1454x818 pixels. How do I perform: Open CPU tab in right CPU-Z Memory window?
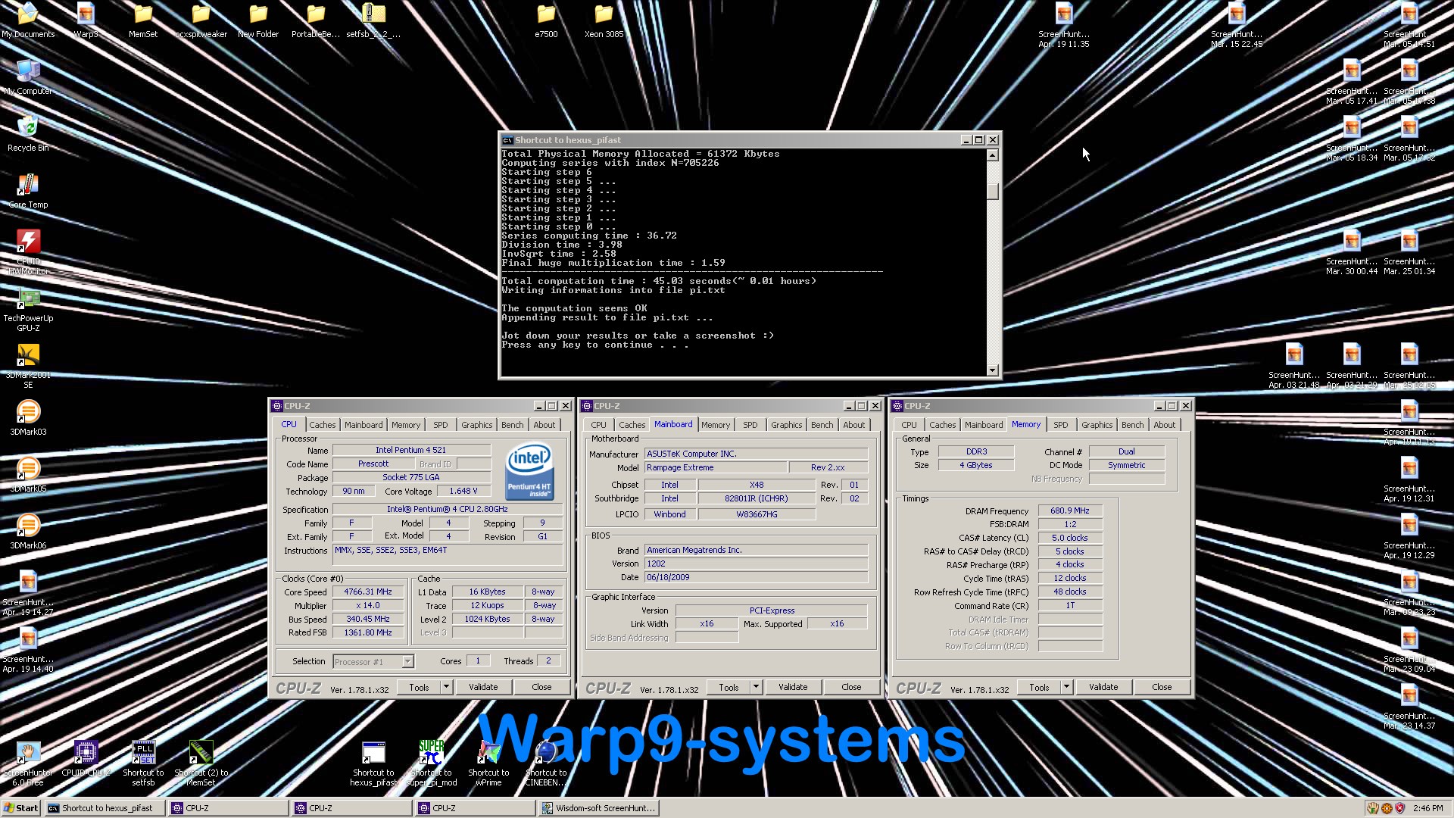click(x=909, y=425)
